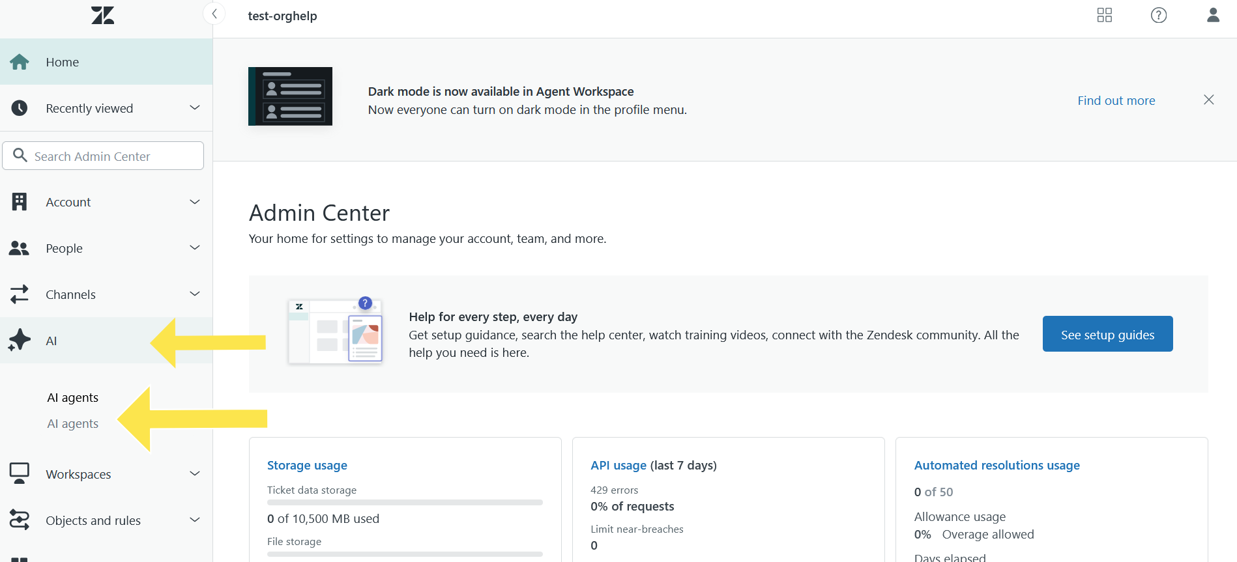Click the AI sparkle icon
The image size is (1237, 562).
click(20, 341)
